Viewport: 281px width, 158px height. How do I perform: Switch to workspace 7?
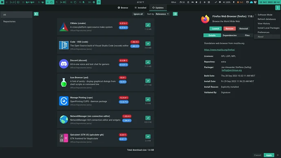(61, 2)
